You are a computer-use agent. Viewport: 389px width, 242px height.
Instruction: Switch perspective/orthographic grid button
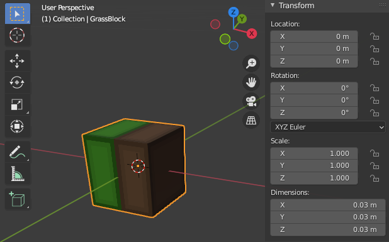251,121
